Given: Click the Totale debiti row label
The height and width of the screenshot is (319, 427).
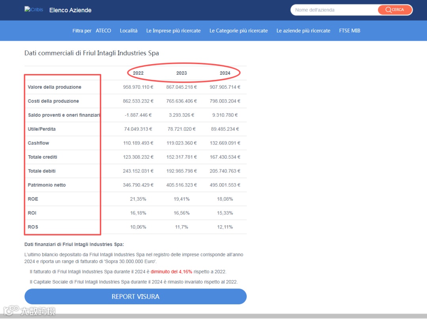Looking at the screenshot, I should pos(42,171).
